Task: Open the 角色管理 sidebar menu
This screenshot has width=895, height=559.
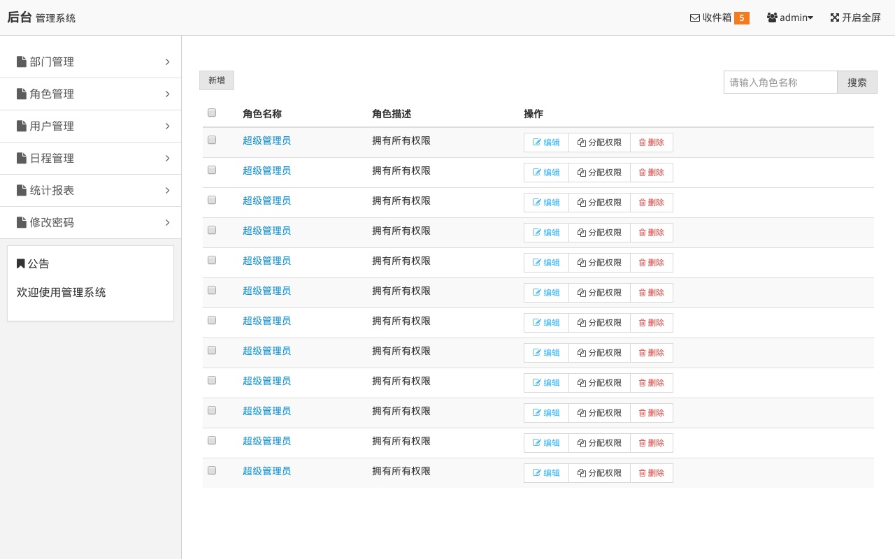Action: point(90,94)
